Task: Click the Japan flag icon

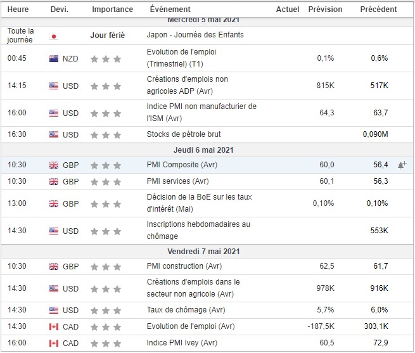Action: [54, 35]
